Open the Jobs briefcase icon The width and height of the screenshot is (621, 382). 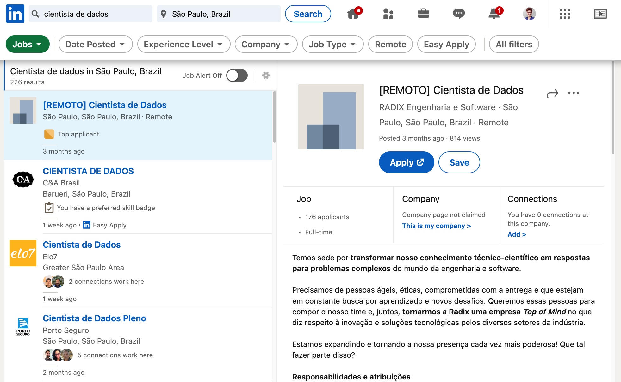pos(423,14)
